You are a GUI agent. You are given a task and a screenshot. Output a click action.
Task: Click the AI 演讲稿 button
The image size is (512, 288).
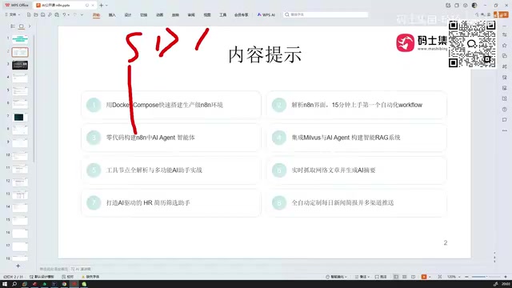(81, 269)
